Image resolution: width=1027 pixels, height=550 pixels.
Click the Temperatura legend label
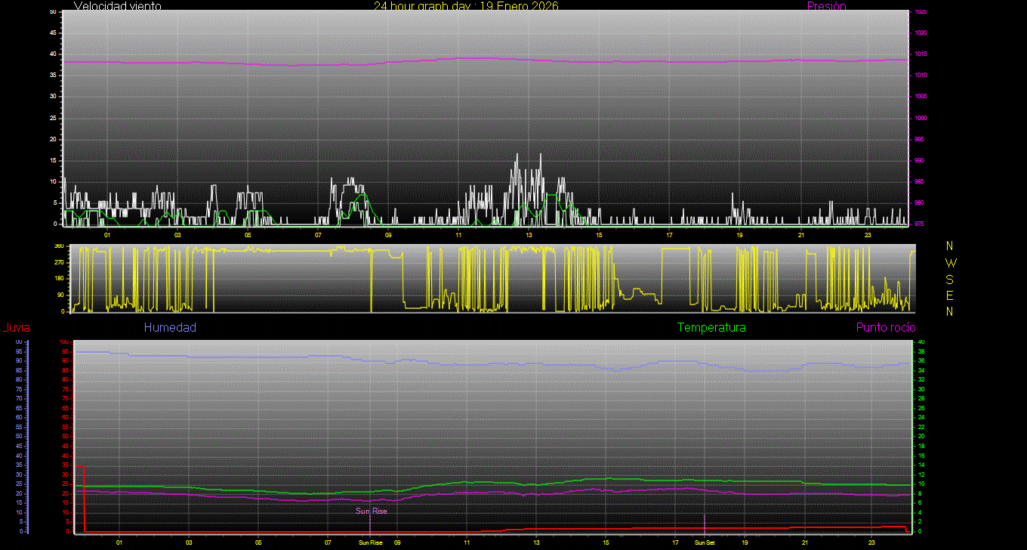711,327
